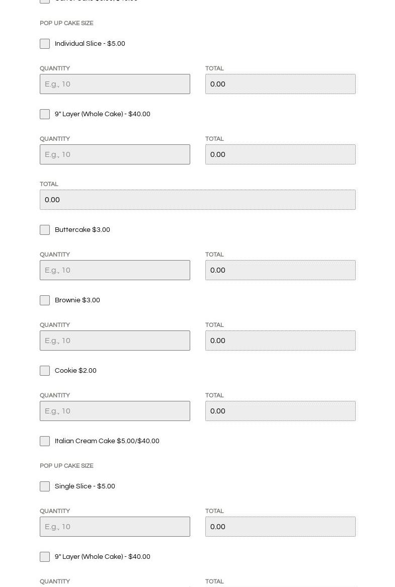
Task: Tick the 9" Layer checkbox below Individual Slice
Action: (x=45, y=114)
